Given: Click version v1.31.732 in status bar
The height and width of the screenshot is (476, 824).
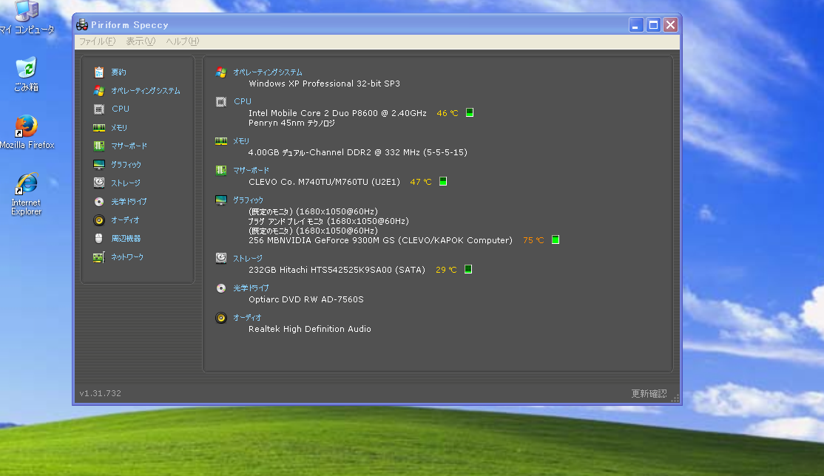Looking at the screenshot, I should coord(101,393).
